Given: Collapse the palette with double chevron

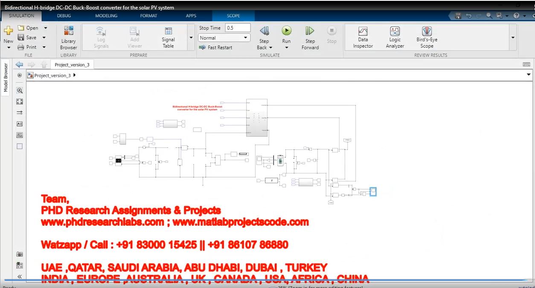Looking at the screenshot, I should [19, 276].
